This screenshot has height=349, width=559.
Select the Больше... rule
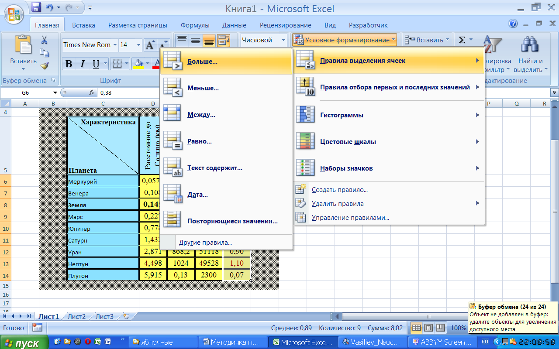click(226, 62)
